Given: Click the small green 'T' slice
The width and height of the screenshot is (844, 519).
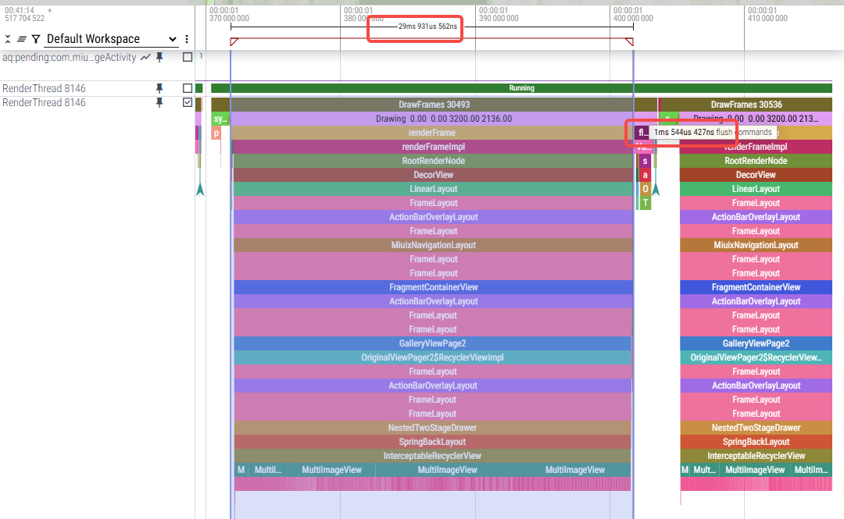Looking at the screenshot, I should point(645,202).
